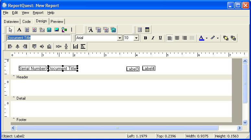The width and height of the screenshot is (251, 140).
Task: Open the font size 10 dropdown
Action: pos(136,38)
